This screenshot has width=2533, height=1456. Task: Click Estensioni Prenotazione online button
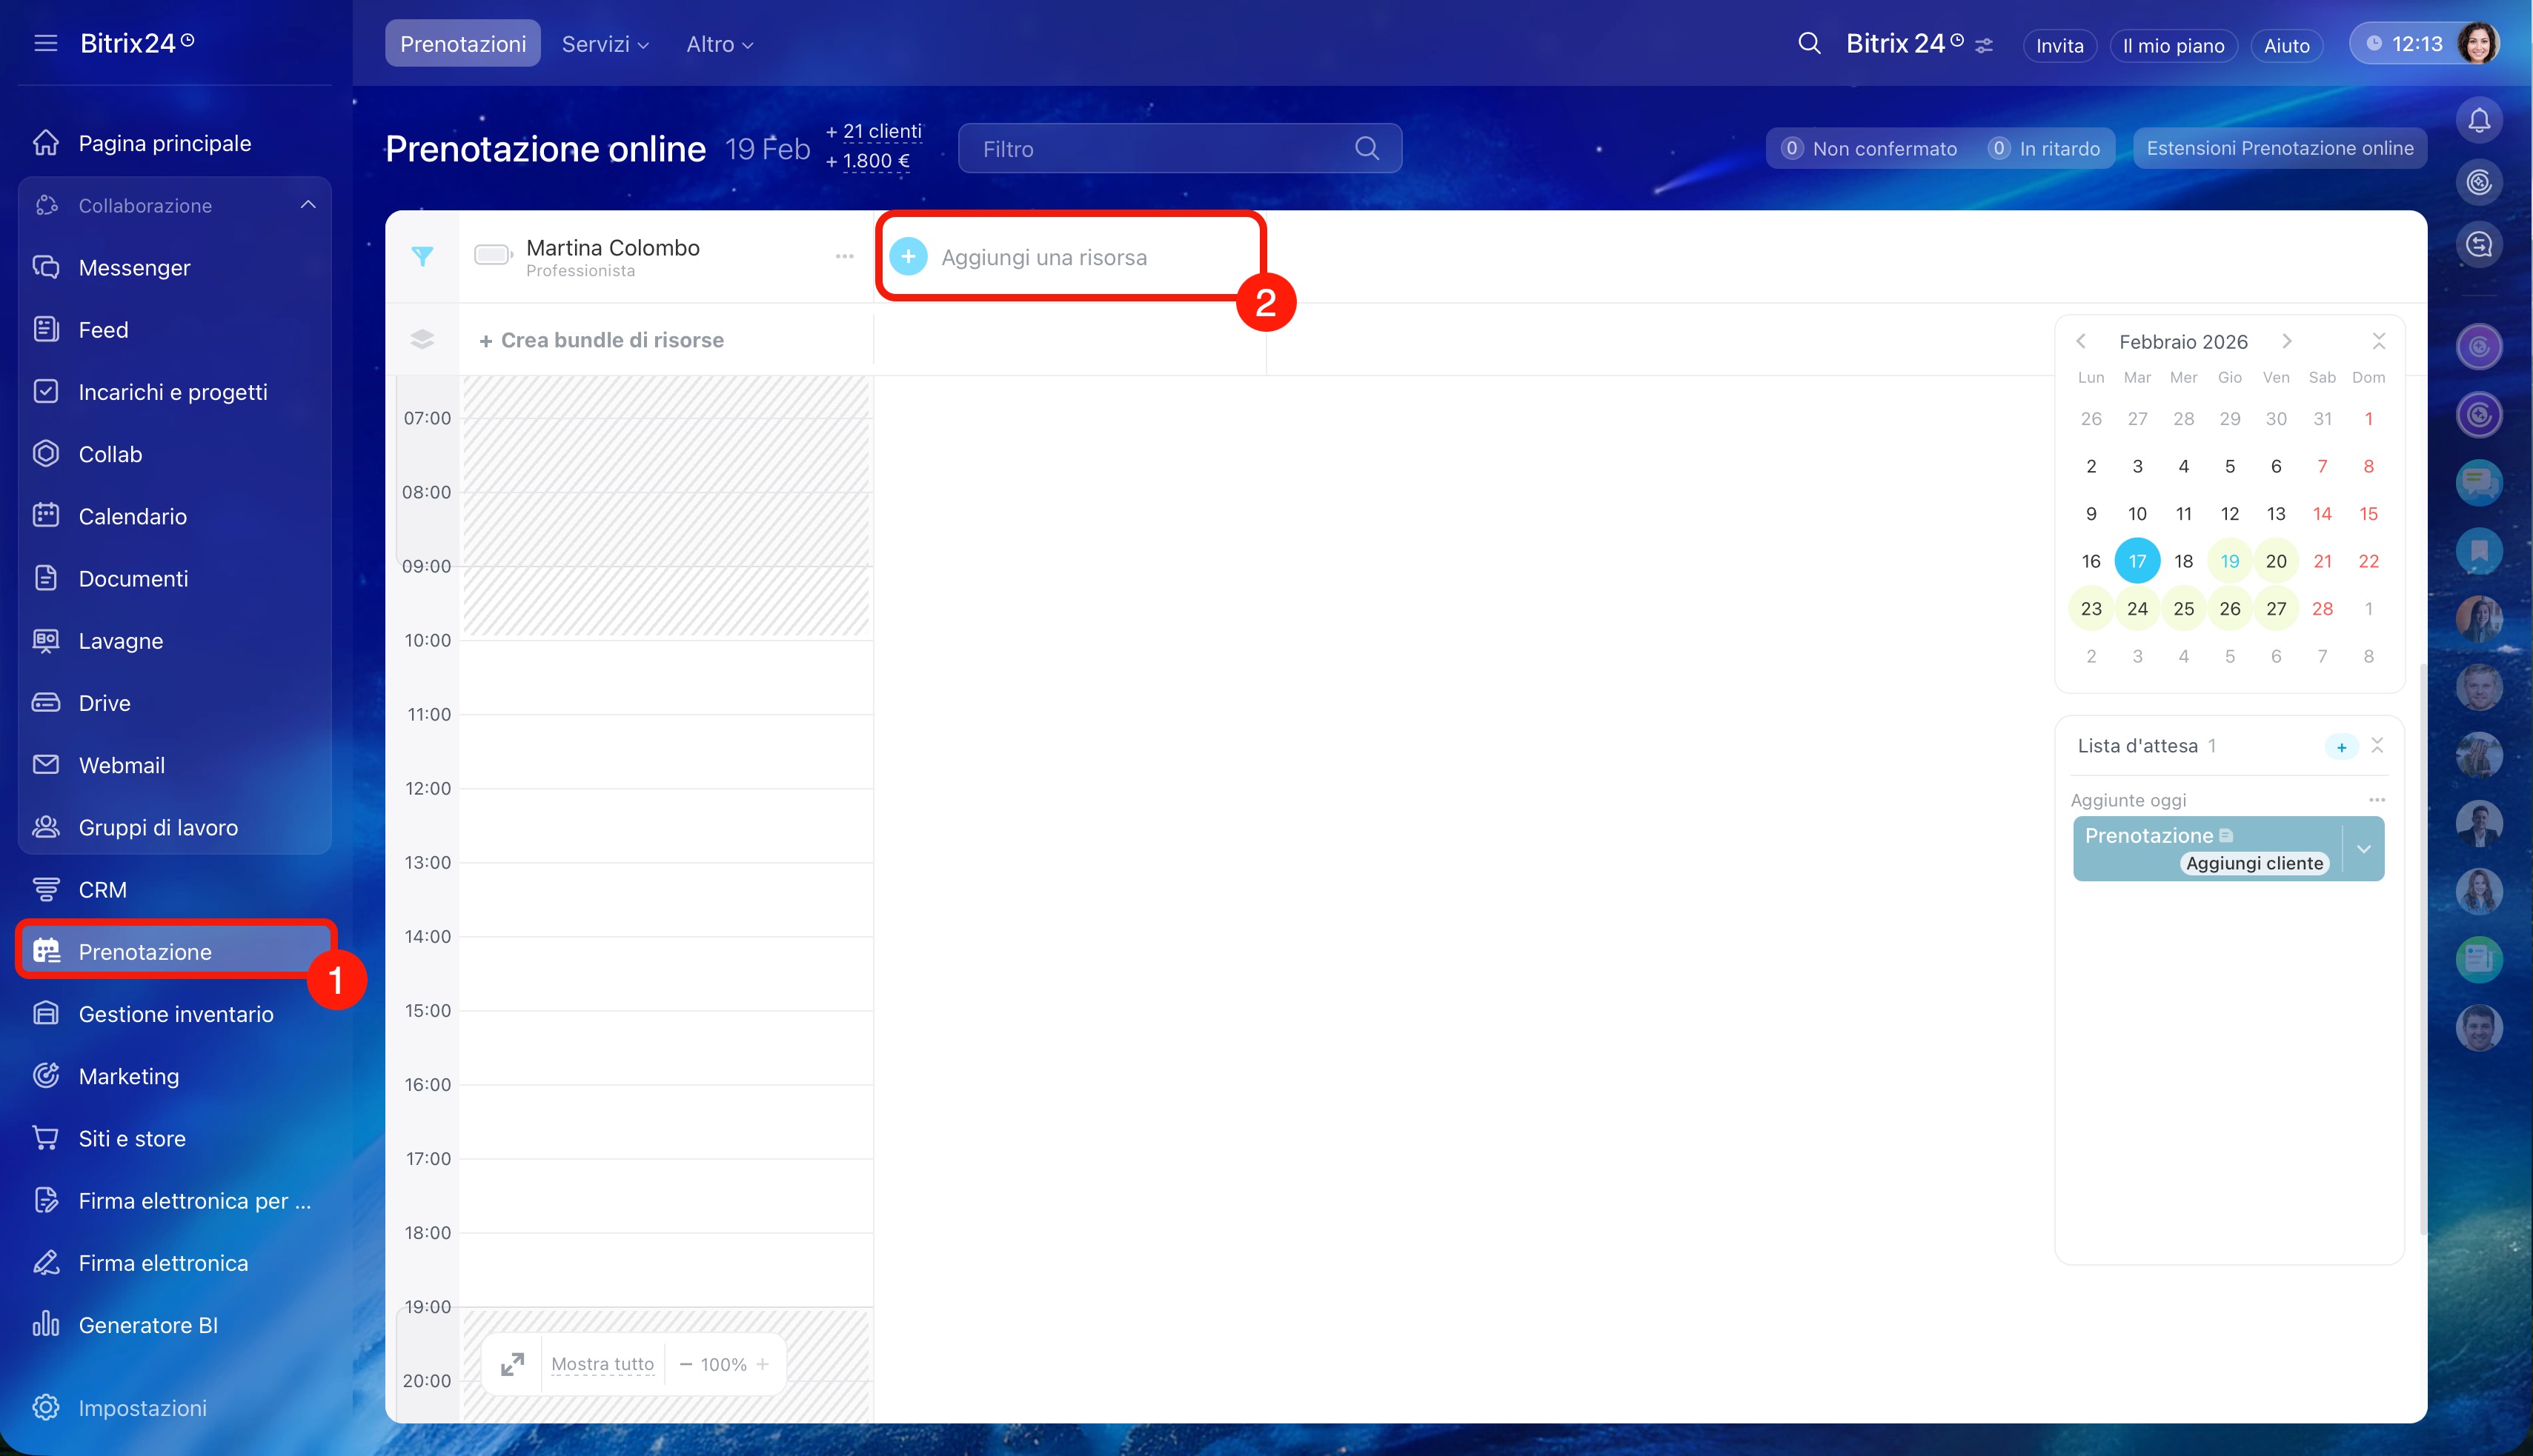2279,149
